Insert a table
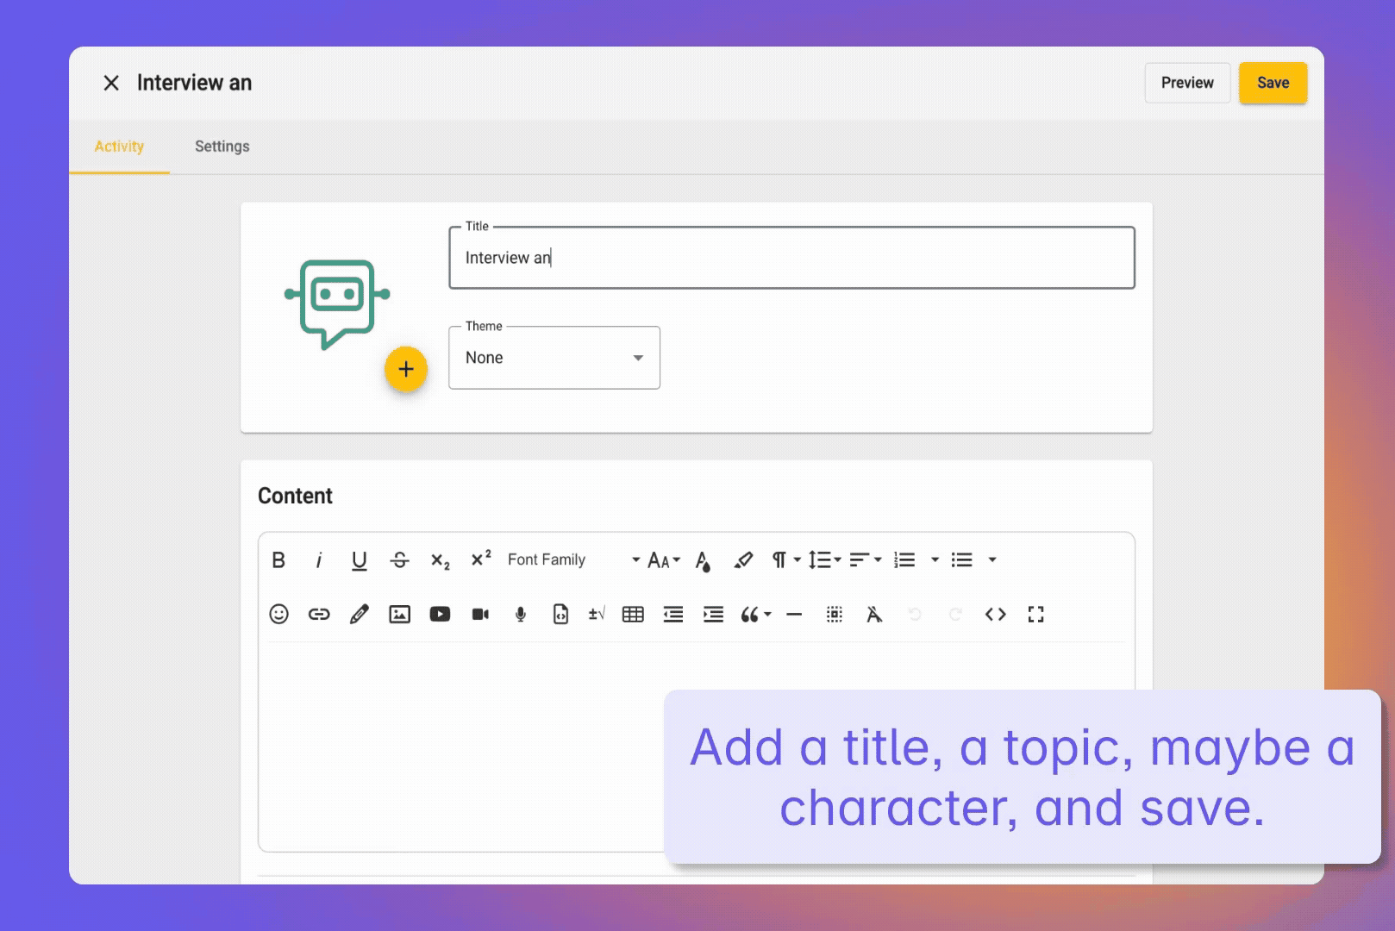Screen dimensions: 1395x931 pyautogui.click(x=633, y=615)
